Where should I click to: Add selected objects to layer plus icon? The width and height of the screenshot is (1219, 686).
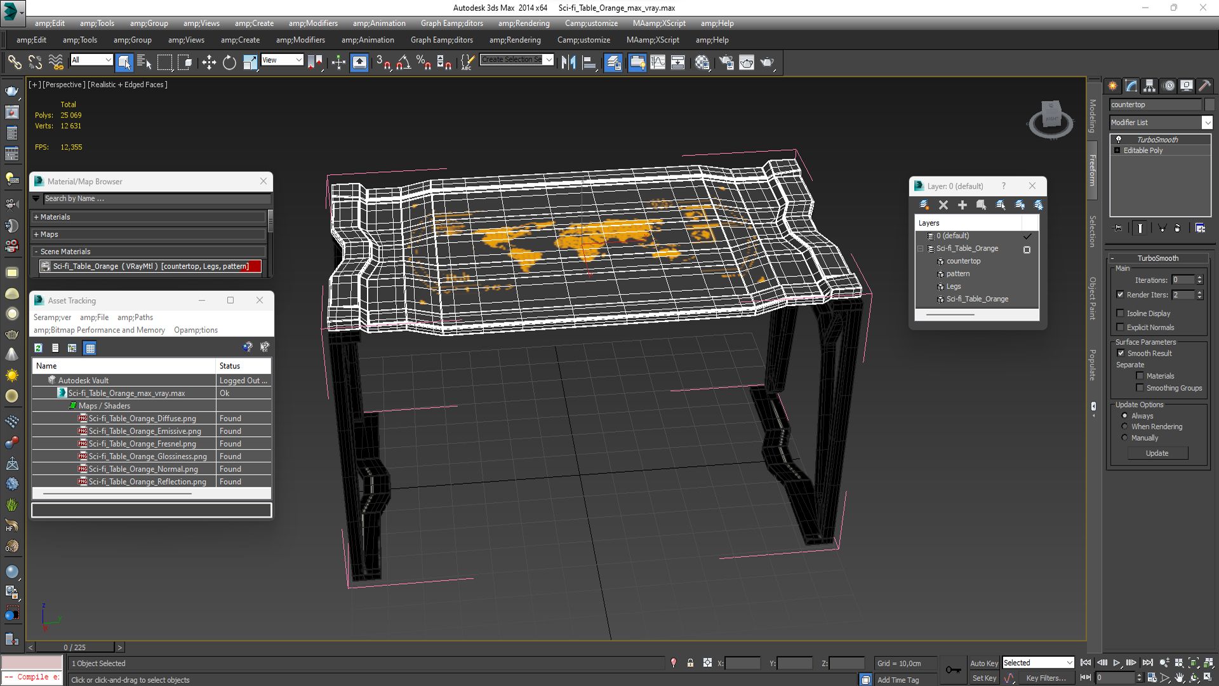pyautogui.click(x=963, y=205)
